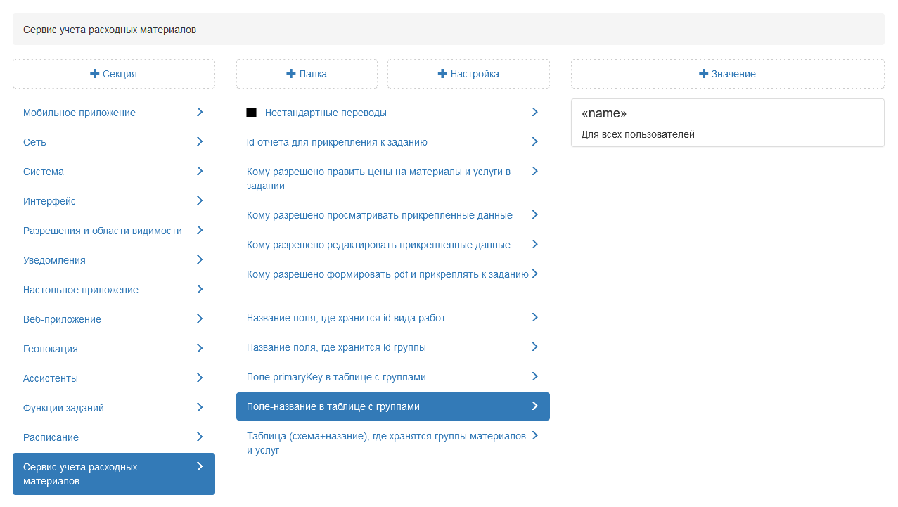The height and width of the screenshot is (507, 898).
Task: Expand chevron for Id отчета для прикрепления
Action: point(534,141)
